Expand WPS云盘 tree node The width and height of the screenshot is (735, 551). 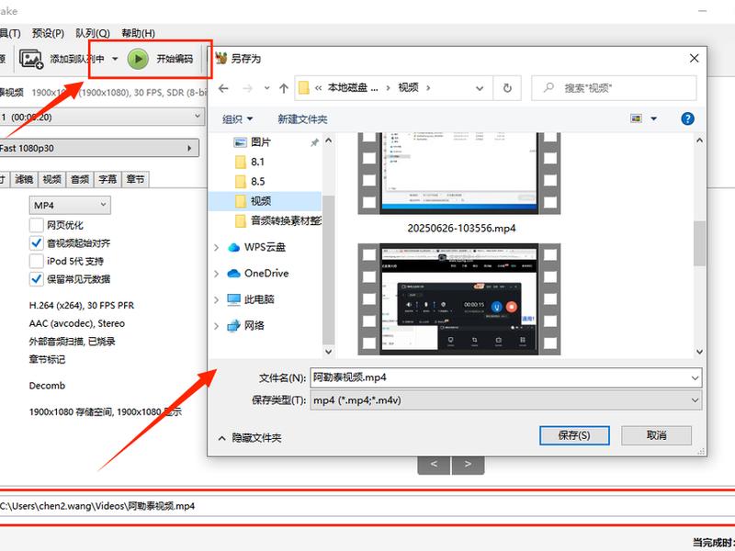[x=216, y=247]
